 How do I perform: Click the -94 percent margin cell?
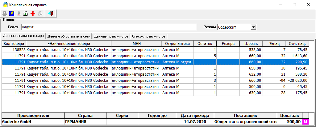pyautogui.click(x=274, y=81)
